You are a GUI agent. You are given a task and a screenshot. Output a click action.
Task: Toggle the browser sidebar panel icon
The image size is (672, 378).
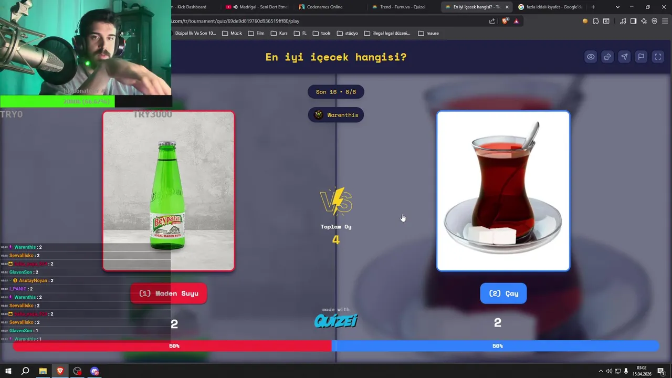pyautogui.click(x=633, y=21)
